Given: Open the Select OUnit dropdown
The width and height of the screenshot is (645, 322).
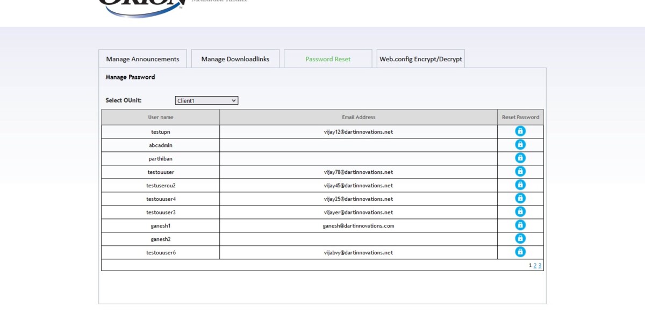Looking at the screenshot, I should pyautogui.click(x=206, y=100).
